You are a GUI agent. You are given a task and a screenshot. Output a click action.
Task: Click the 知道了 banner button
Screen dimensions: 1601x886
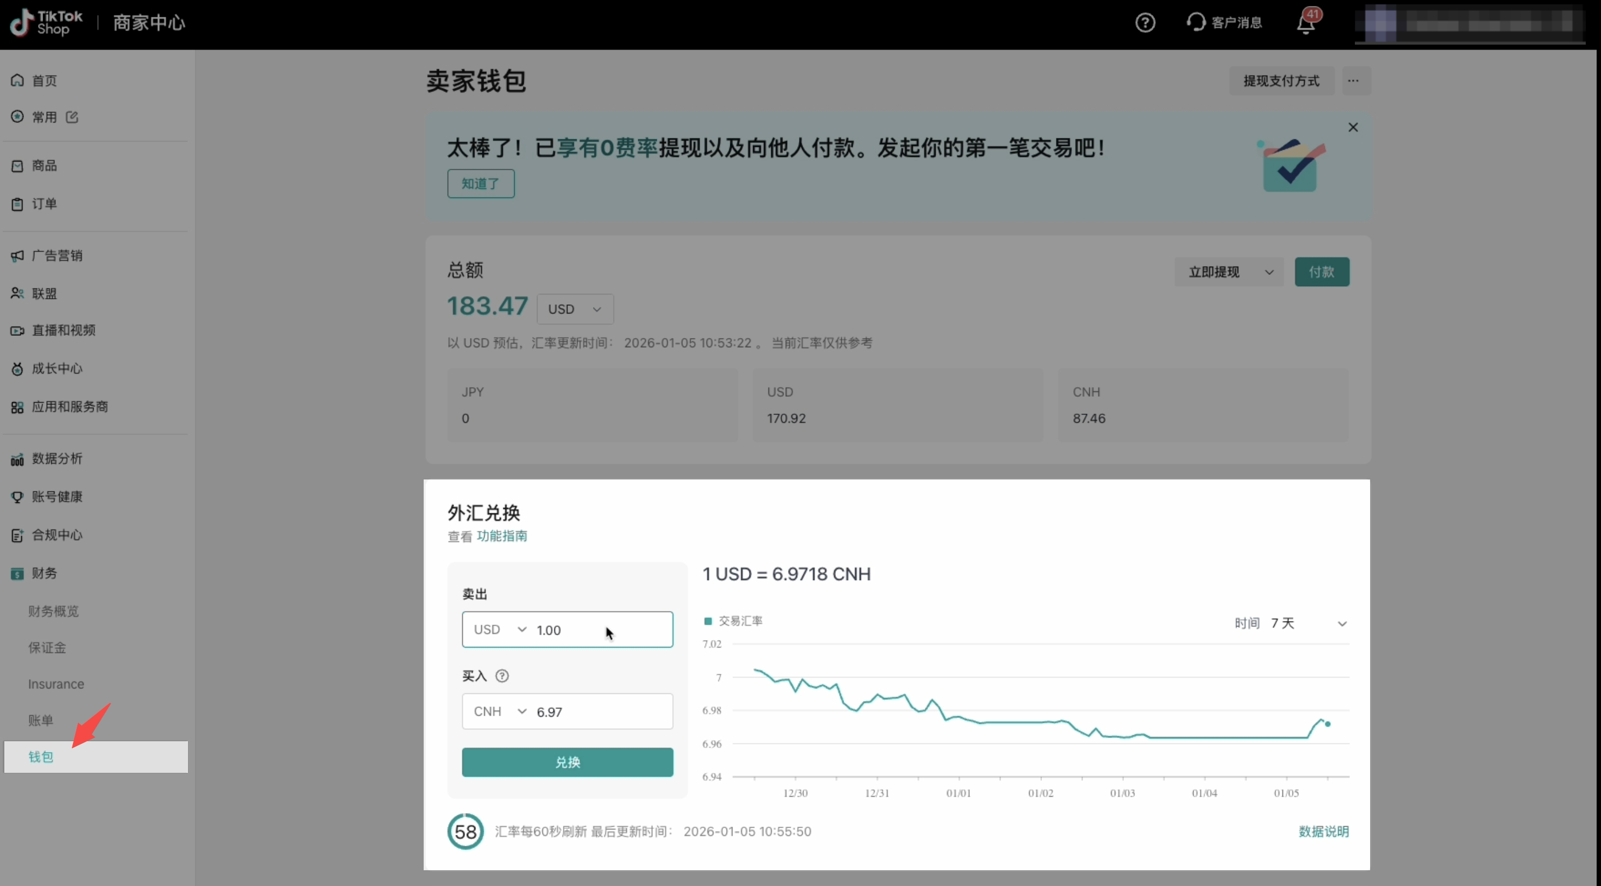point(480,184)
